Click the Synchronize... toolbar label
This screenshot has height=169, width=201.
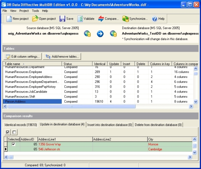(139, 19)
